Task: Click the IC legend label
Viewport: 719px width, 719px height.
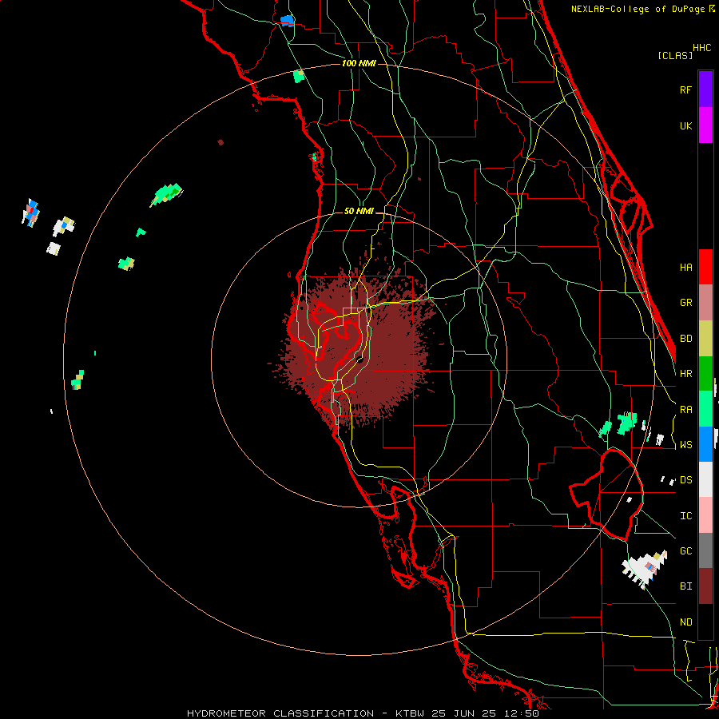Action: [685, 516]
